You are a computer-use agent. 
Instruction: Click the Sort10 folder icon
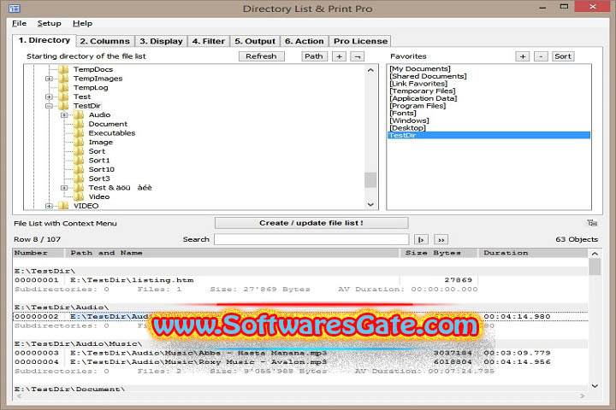[79, 169]
